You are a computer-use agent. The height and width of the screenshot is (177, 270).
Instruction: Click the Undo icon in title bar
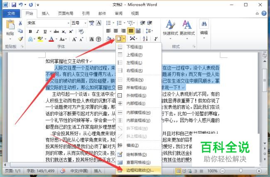click(21, 5)
